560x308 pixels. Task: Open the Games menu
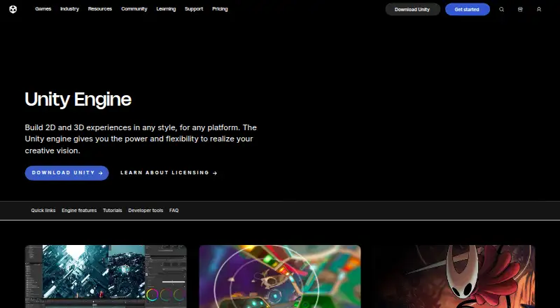(43, 9)
